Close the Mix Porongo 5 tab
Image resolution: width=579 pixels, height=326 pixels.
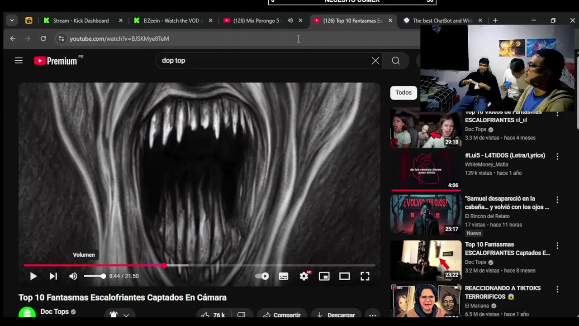click(x=300, y=20)
